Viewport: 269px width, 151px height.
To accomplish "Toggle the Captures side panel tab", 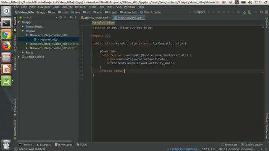I will (x=15, y=63).
